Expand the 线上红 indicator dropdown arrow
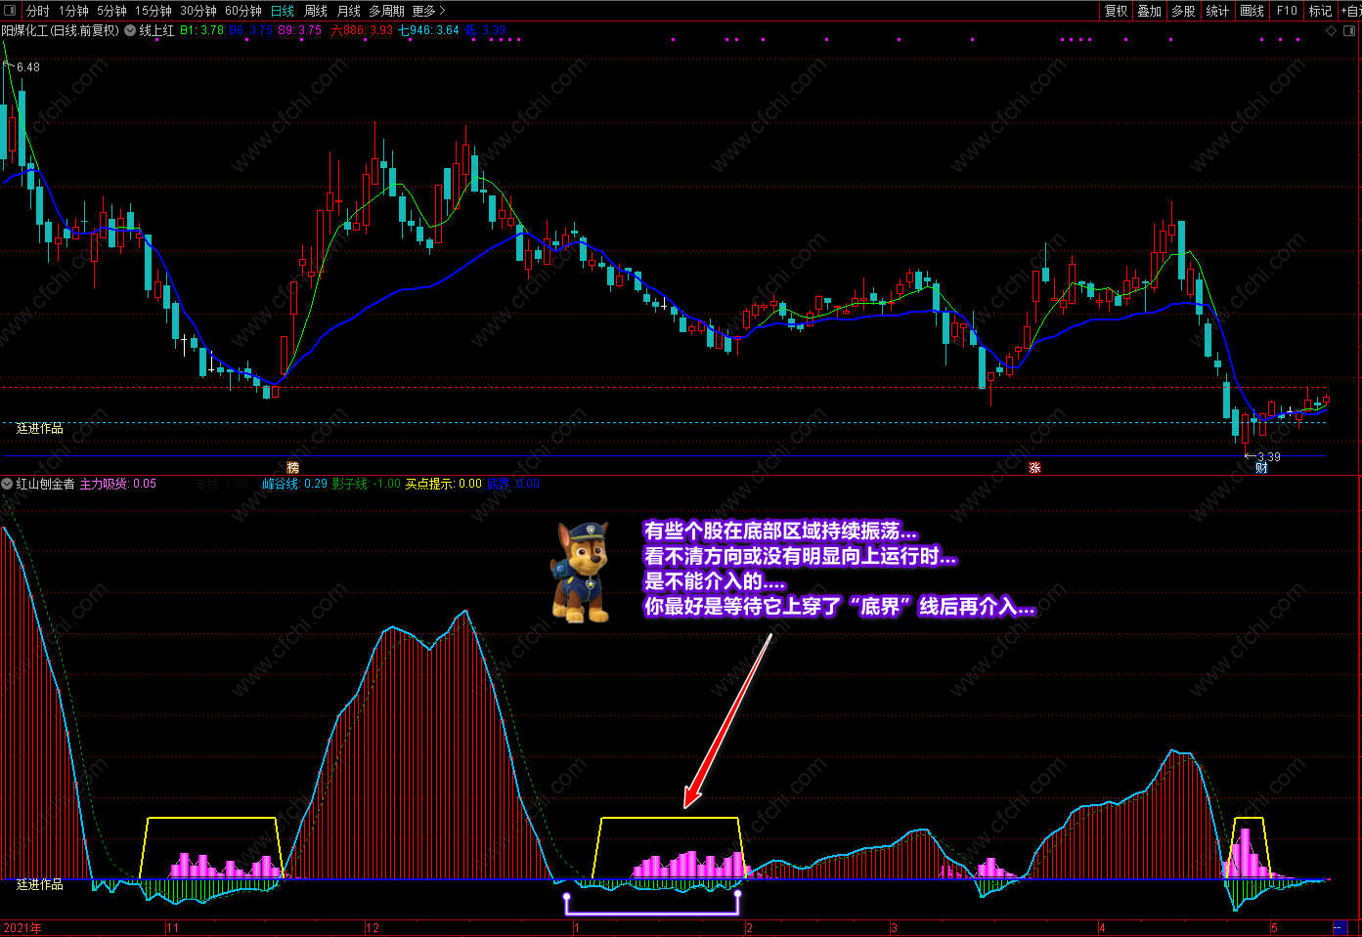Viewport: 1362px width, 937px height. 130,30
